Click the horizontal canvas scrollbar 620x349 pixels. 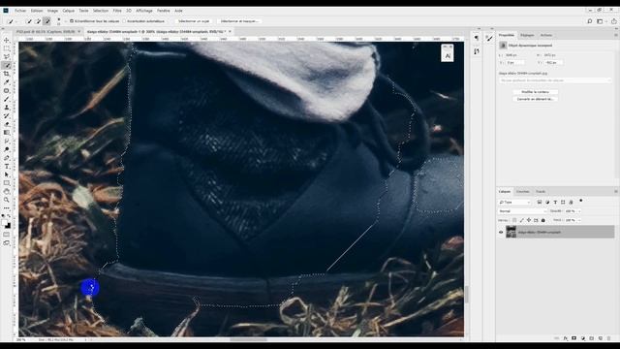point(249,339)
